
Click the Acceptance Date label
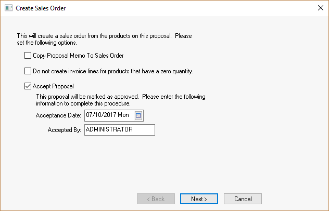58,115
